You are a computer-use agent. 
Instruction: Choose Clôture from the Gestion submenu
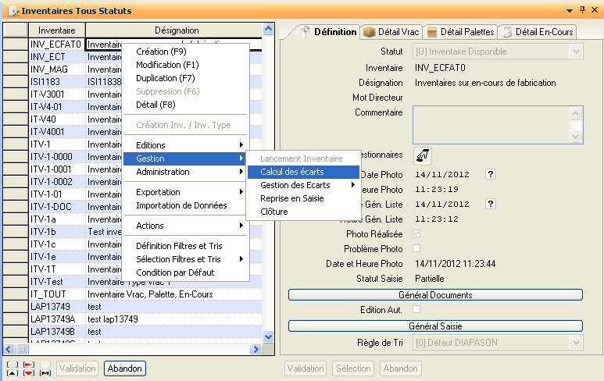[274, 212]
